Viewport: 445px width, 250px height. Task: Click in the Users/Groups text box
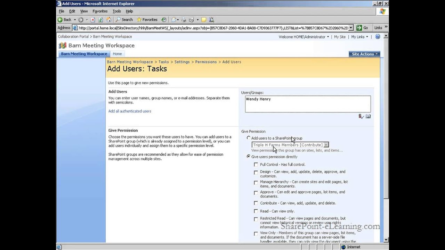click(x=308, y=104)
